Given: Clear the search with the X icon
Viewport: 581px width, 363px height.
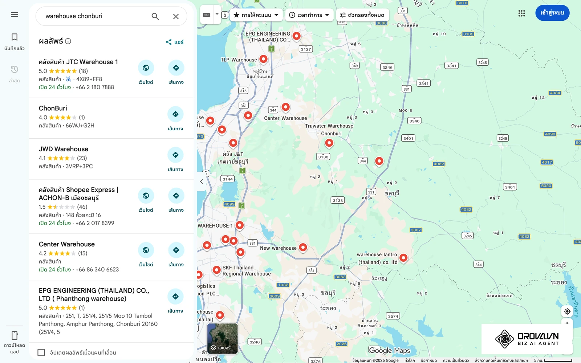Looking at the screenshot, I should [x=176, y=16].
